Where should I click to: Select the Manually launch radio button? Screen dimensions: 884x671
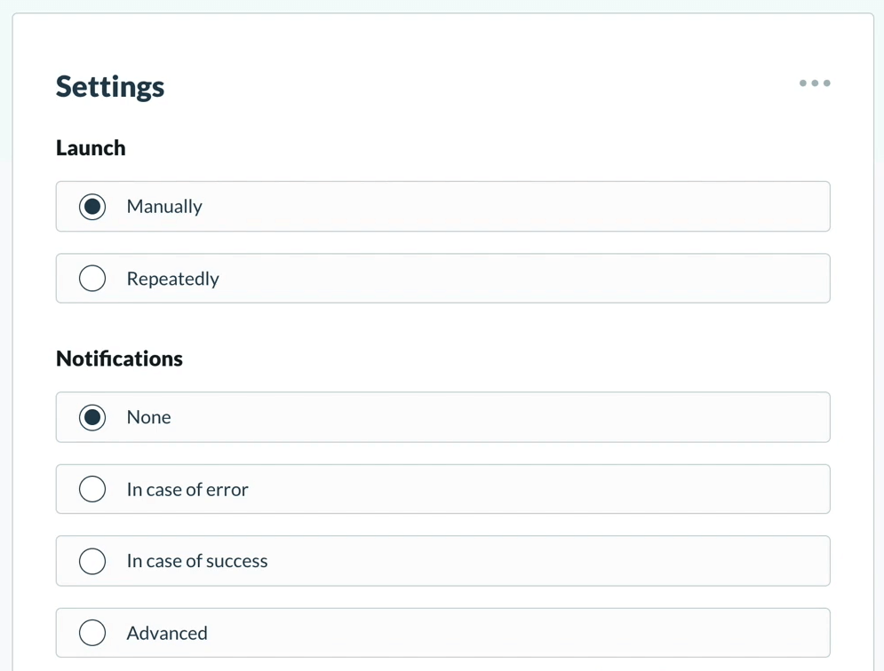coord(92,207)
